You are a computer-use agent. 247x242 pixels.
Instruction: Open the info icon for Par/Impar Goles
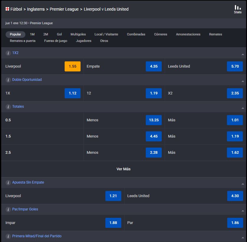coord(8,209)
